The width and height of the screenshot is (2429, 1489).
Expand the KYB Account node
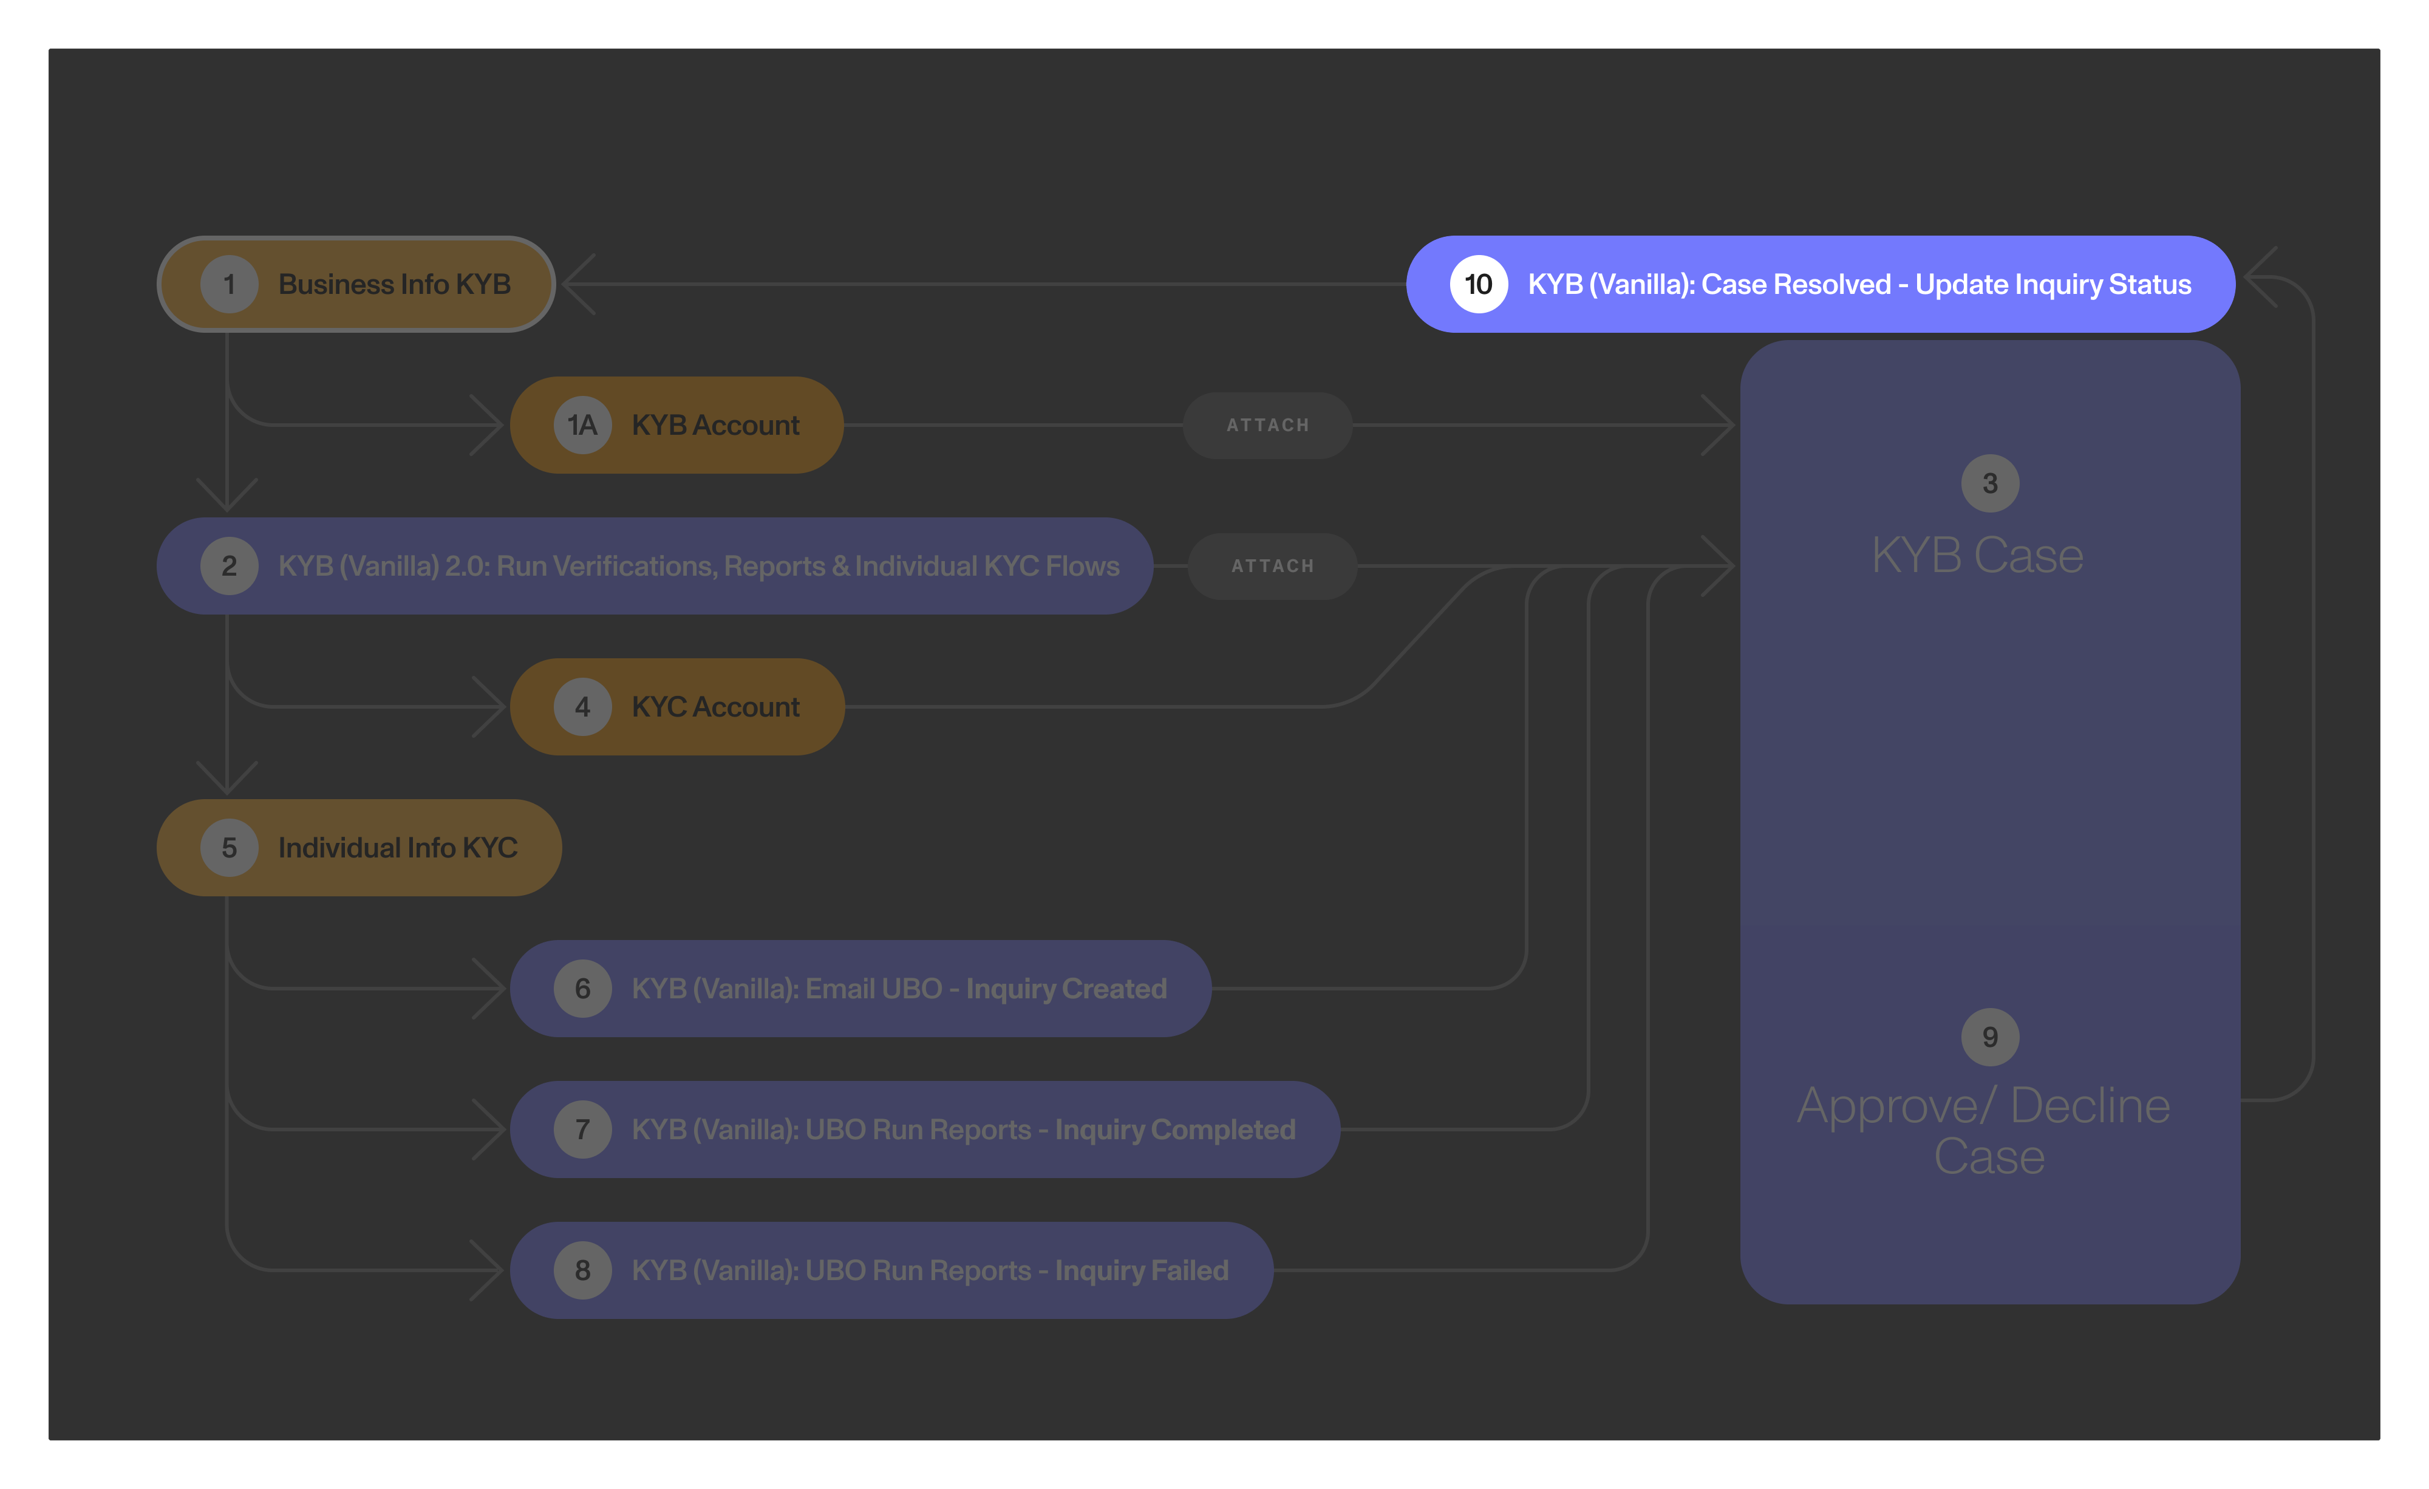click(716, 425)
